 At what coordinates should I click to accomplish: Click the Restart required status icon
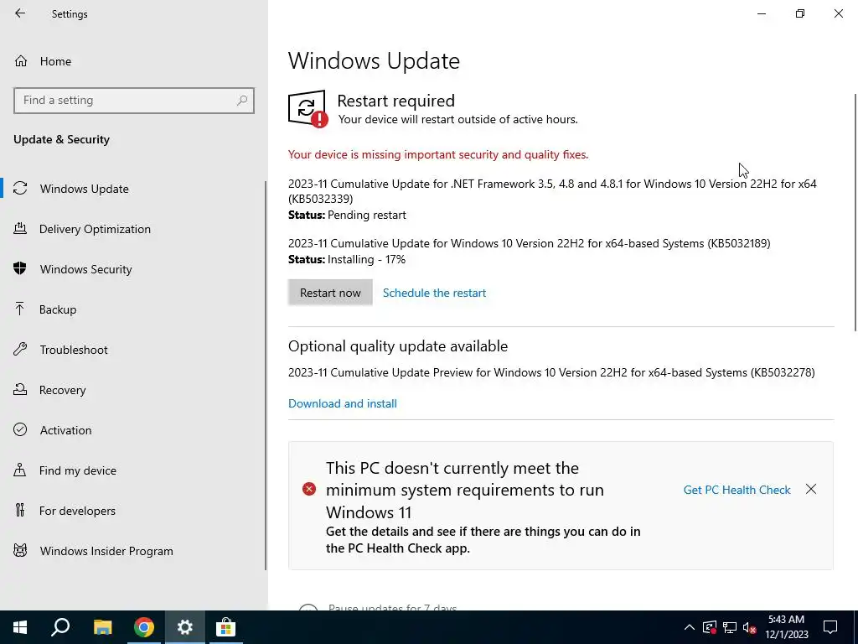point(308,108)
